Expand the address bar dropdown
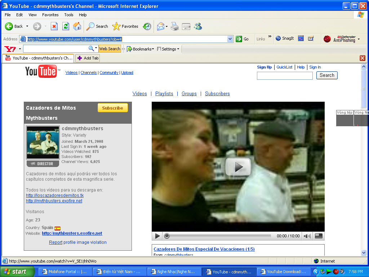 [230, 39]
